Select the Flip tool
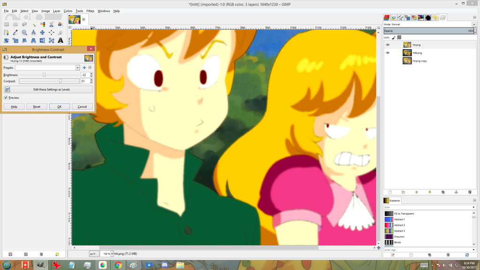The image size is (480, 270). [x=43, y=40]
